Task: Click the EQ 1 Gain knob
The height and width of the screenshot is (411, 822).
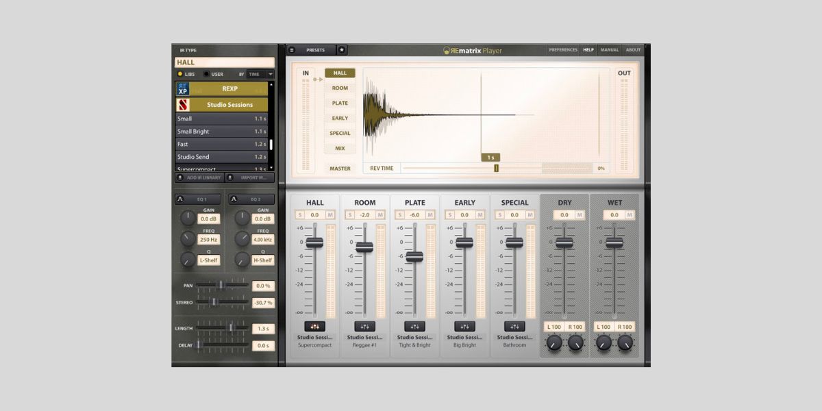Action: (x=188, y=218)
